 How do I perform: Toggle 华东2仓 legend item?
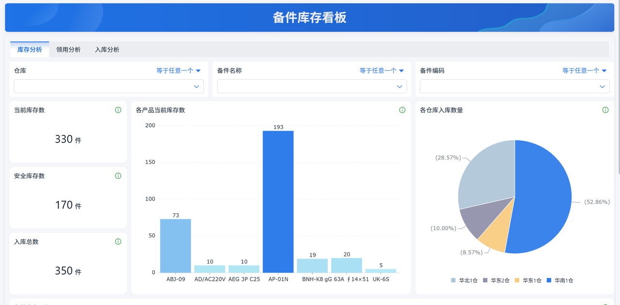coord(497,280)
